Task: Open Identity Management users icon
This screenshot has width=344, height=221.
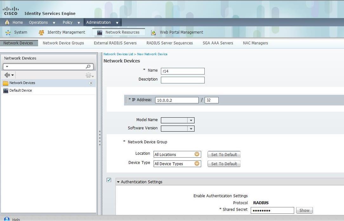Action: [41, 32]
